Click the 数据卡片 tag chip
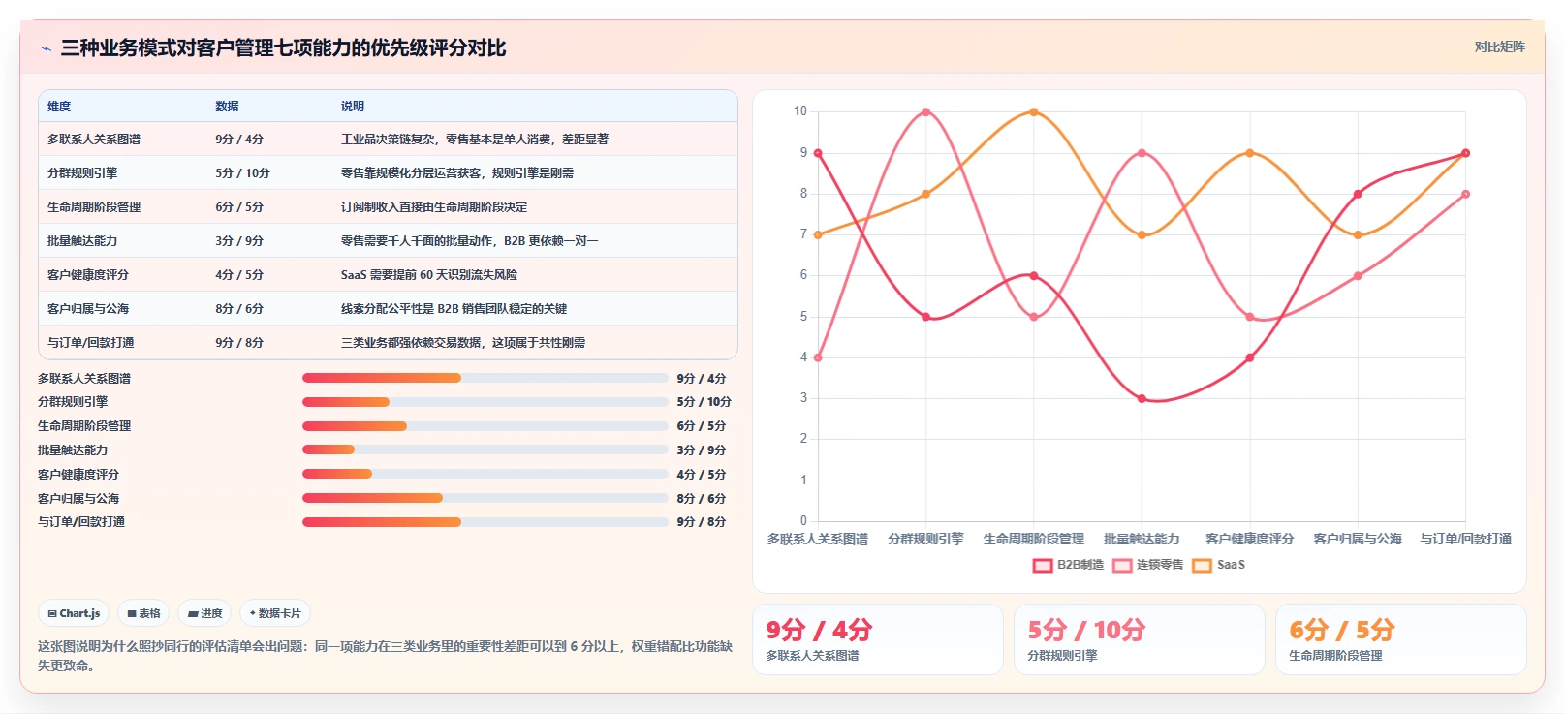This screenshot has width=1565, height=714. tap(275, 613)
